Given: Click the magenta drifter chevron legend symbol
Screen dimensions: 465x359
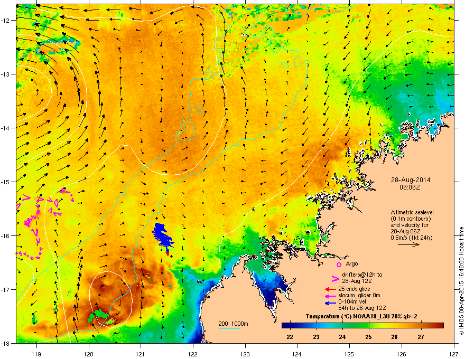Looking at the screenshot, I should tap(335, 278).
